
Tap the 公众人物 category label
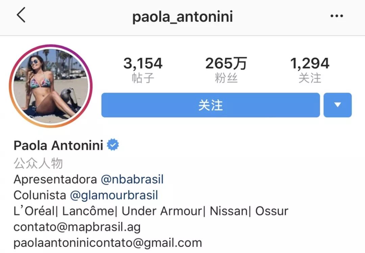click(x=38, y=163)
